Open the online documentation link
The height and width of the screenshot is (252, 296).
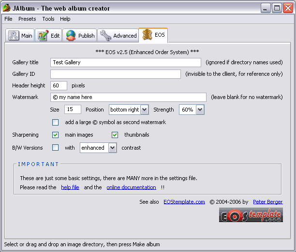131,187
